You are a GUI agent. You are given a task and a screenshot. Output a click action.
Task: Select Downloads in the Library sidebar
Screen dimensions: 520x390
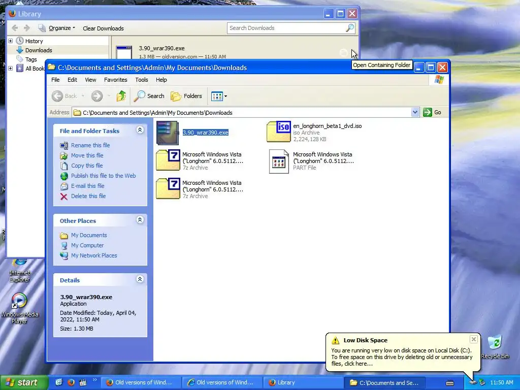(x=39, y=50)
